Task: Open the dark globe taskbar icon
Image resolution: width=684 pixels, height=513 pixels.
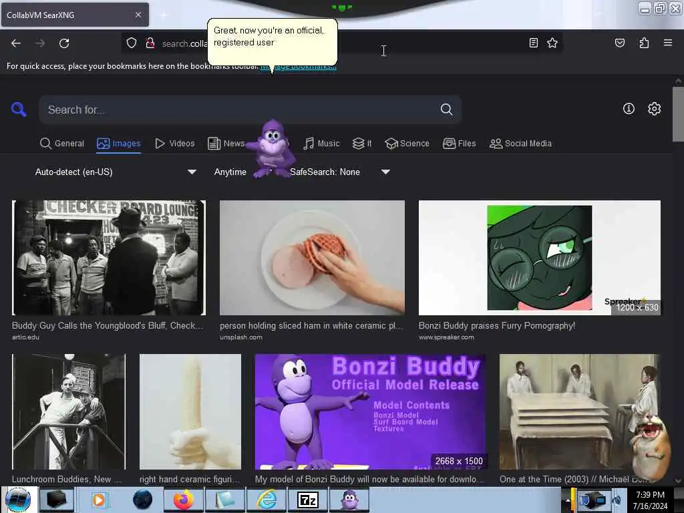Action: [142, 500]
